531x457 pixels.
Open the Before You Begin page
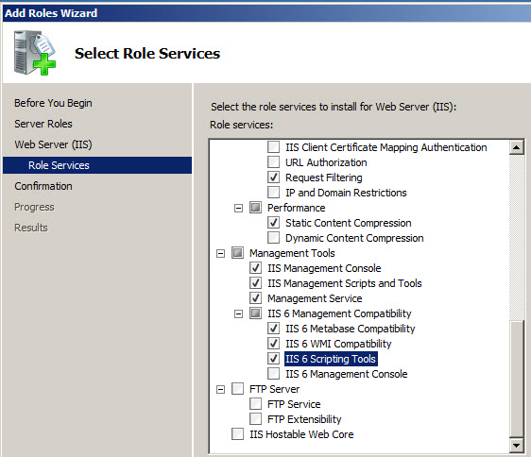tap(53, 103)
